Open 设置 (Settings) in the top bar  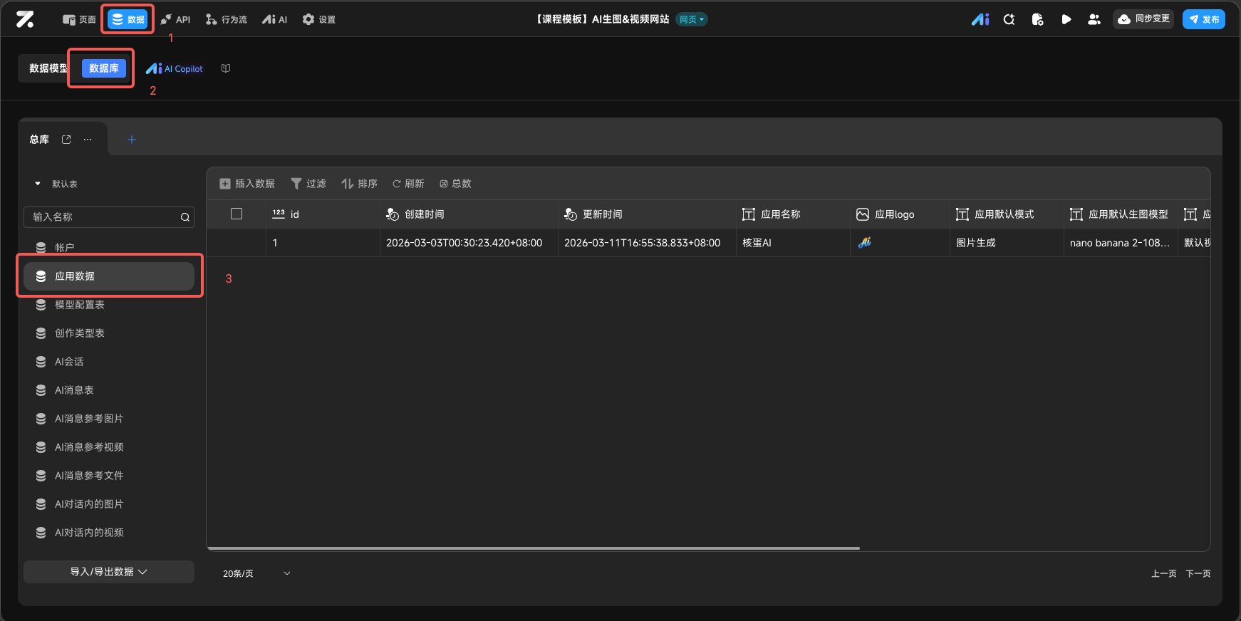click(x=318, y=20)
